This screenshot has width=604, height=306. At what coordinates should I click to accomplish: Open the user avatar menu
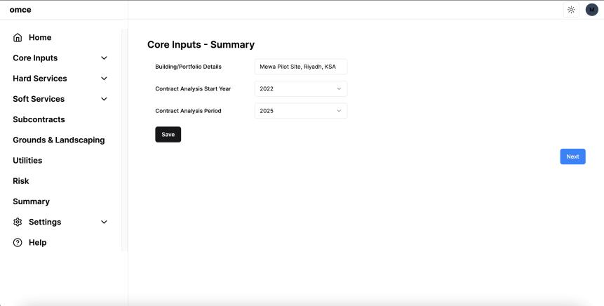(591, 10)
